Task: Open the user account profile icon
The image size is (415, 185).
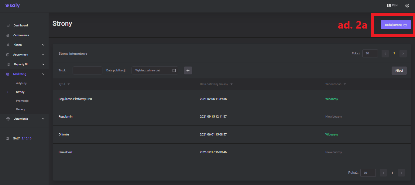Action: [407, 5]
